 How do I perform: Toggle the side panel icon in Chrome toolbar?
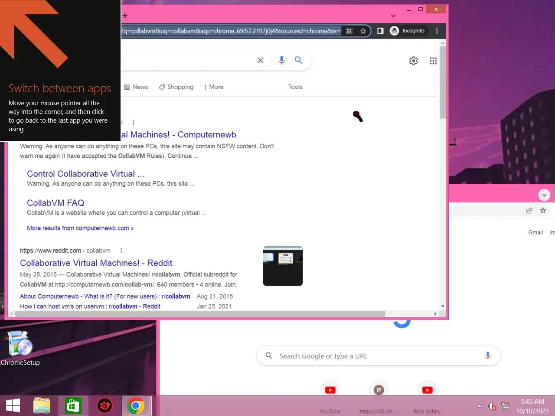(x=380, y=31)
